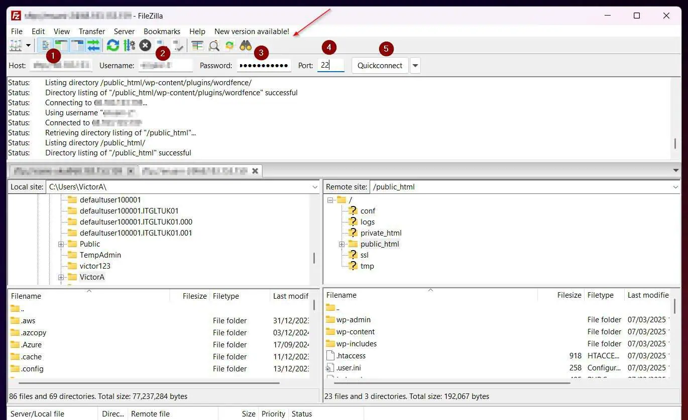Select defaultuser100001.ITGLTUK01.000 in local tree

136,222
